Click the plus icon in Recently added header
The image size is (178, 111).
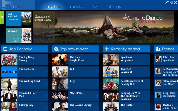tap(107, 49)
